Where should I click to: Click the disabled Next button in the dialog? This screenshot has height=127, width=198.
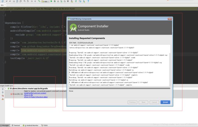pos(143,102)
